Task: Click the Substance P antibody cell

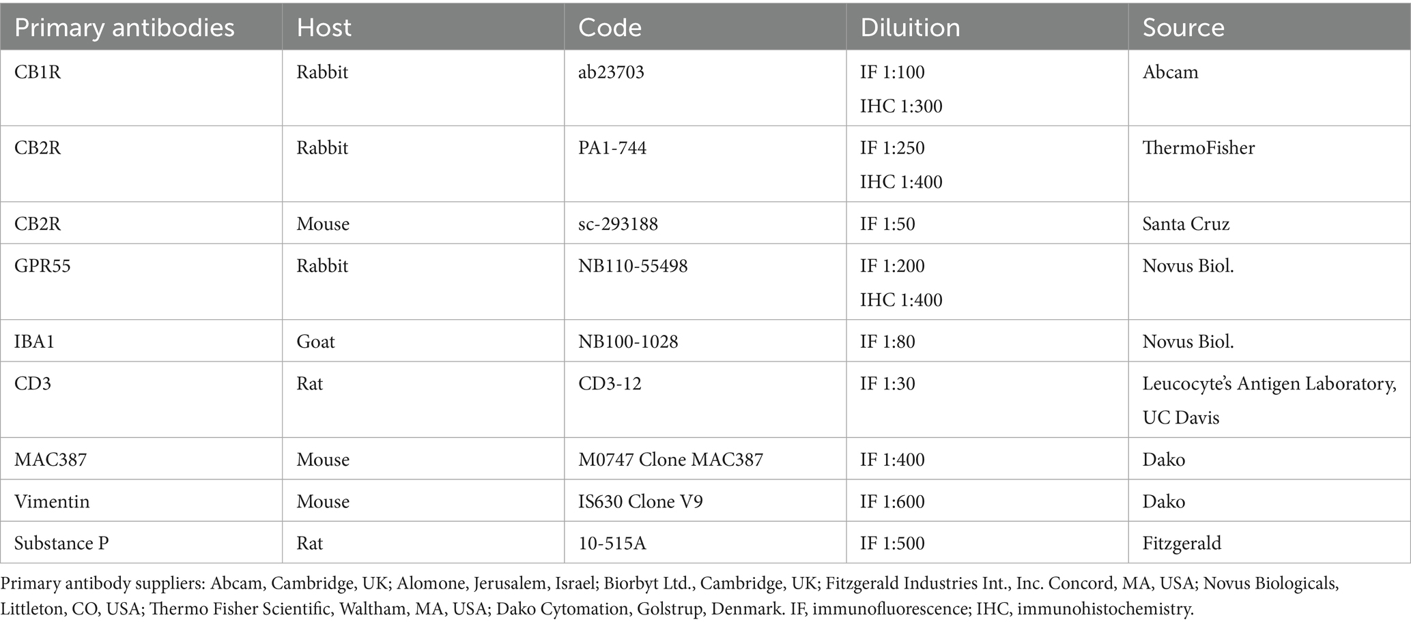Action: [x=61, y=543]
